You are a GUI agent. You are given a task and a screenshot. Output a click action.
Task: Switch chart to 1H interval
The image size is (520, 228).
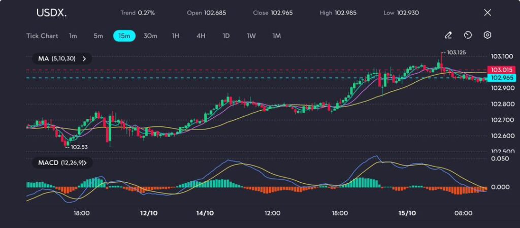click(176, 36)
